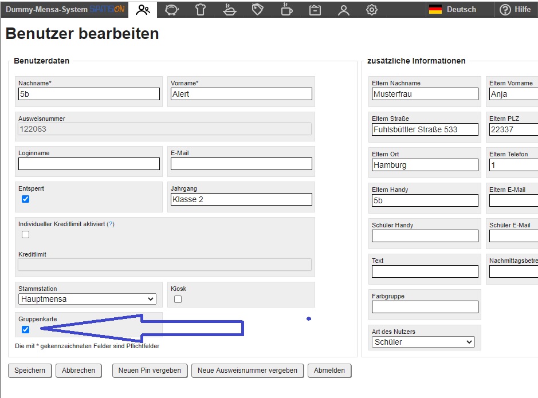Click the Benutzer bearbeiten heading
The image size is (538, 398).
tap(83, 34)
